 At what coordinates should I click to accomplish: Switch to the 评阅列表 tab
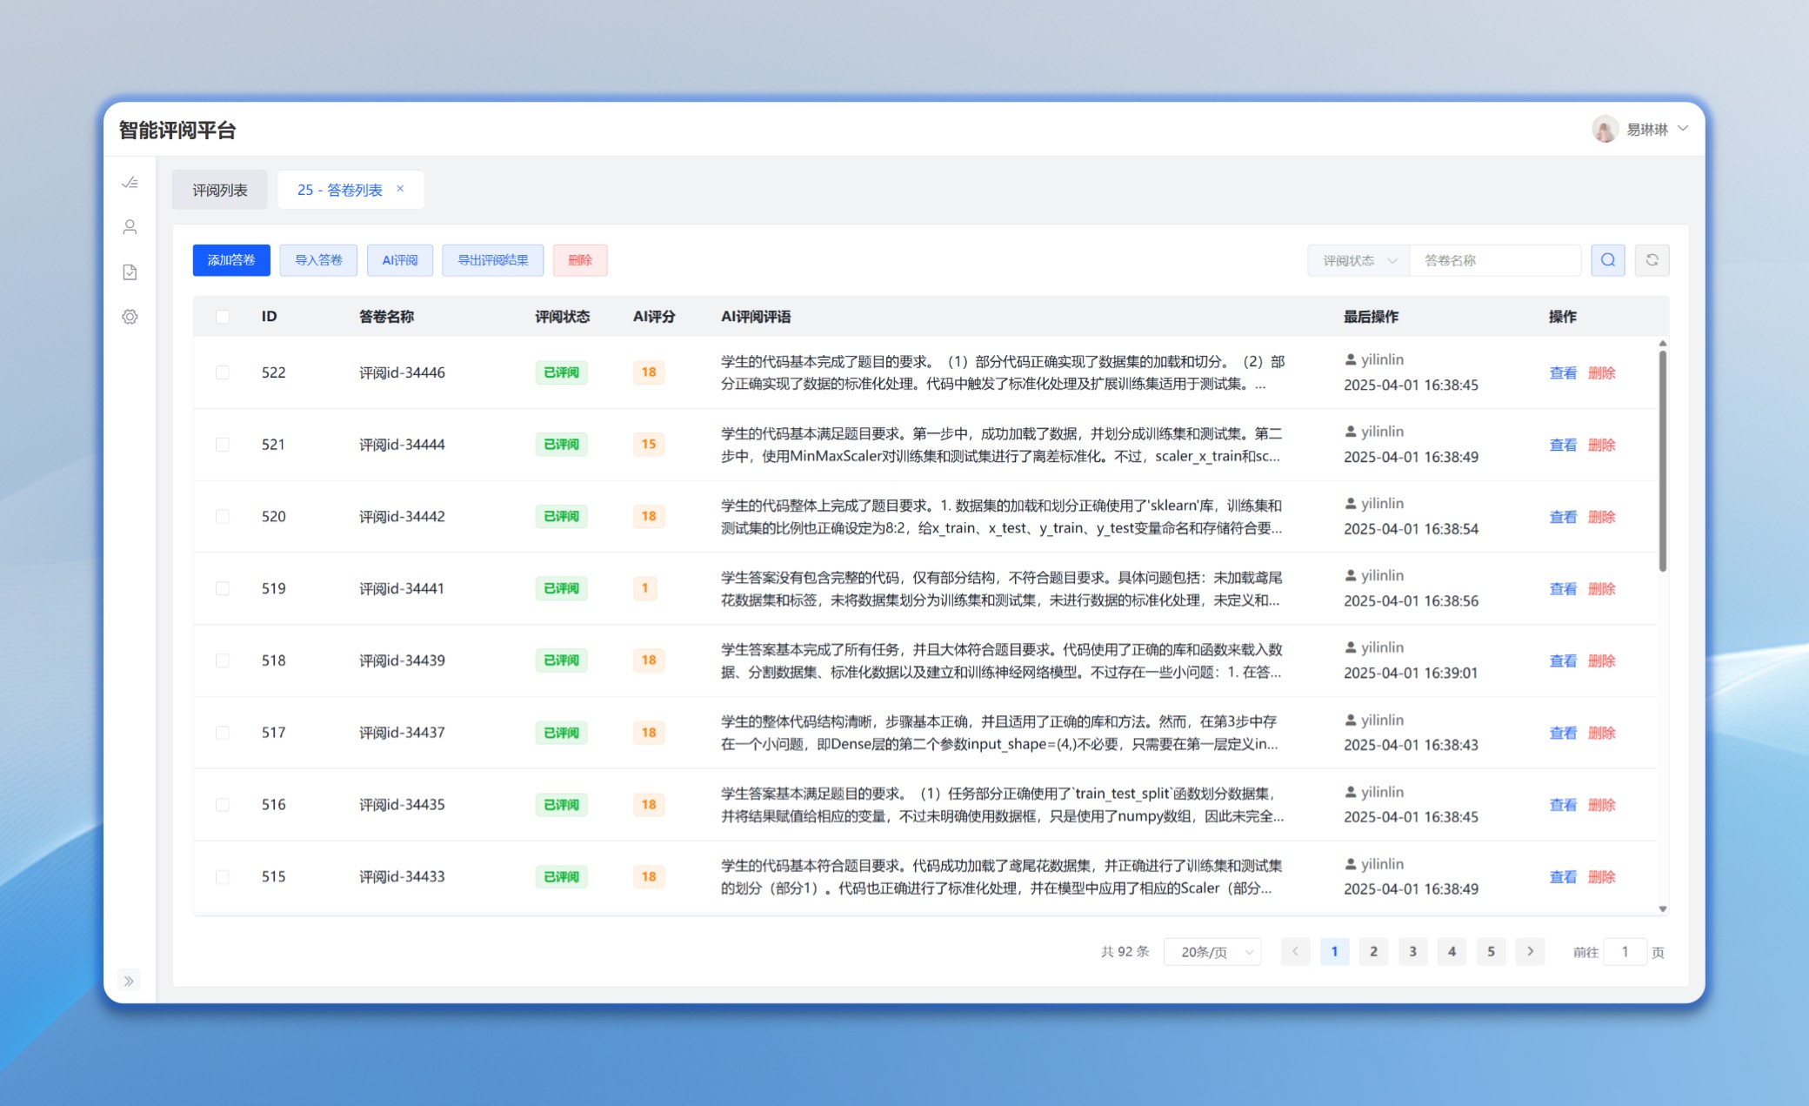click(220, 190)
